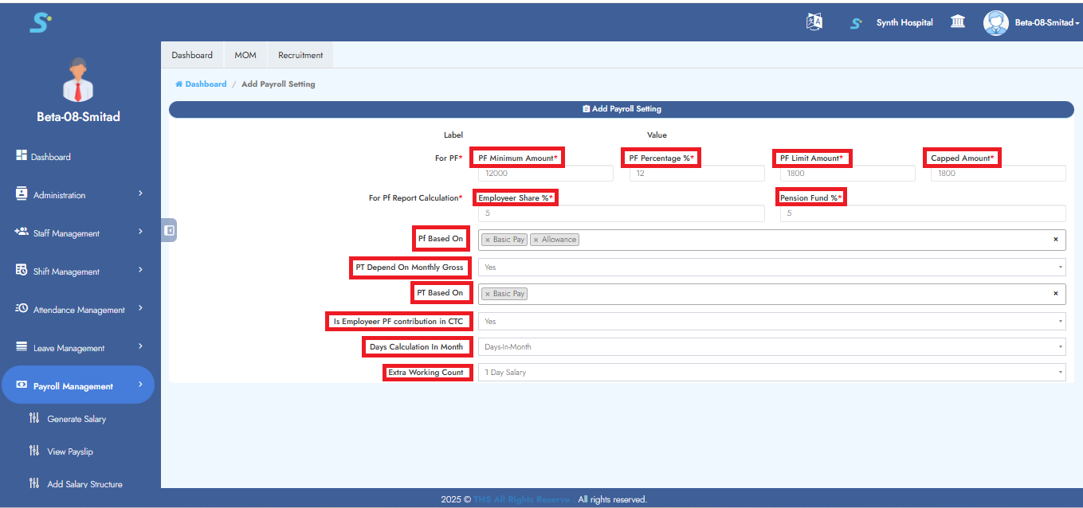Click the Generate Salary sliders icon
The image size is (1083, 508).
pyautogui.click(x=33, y=419)
